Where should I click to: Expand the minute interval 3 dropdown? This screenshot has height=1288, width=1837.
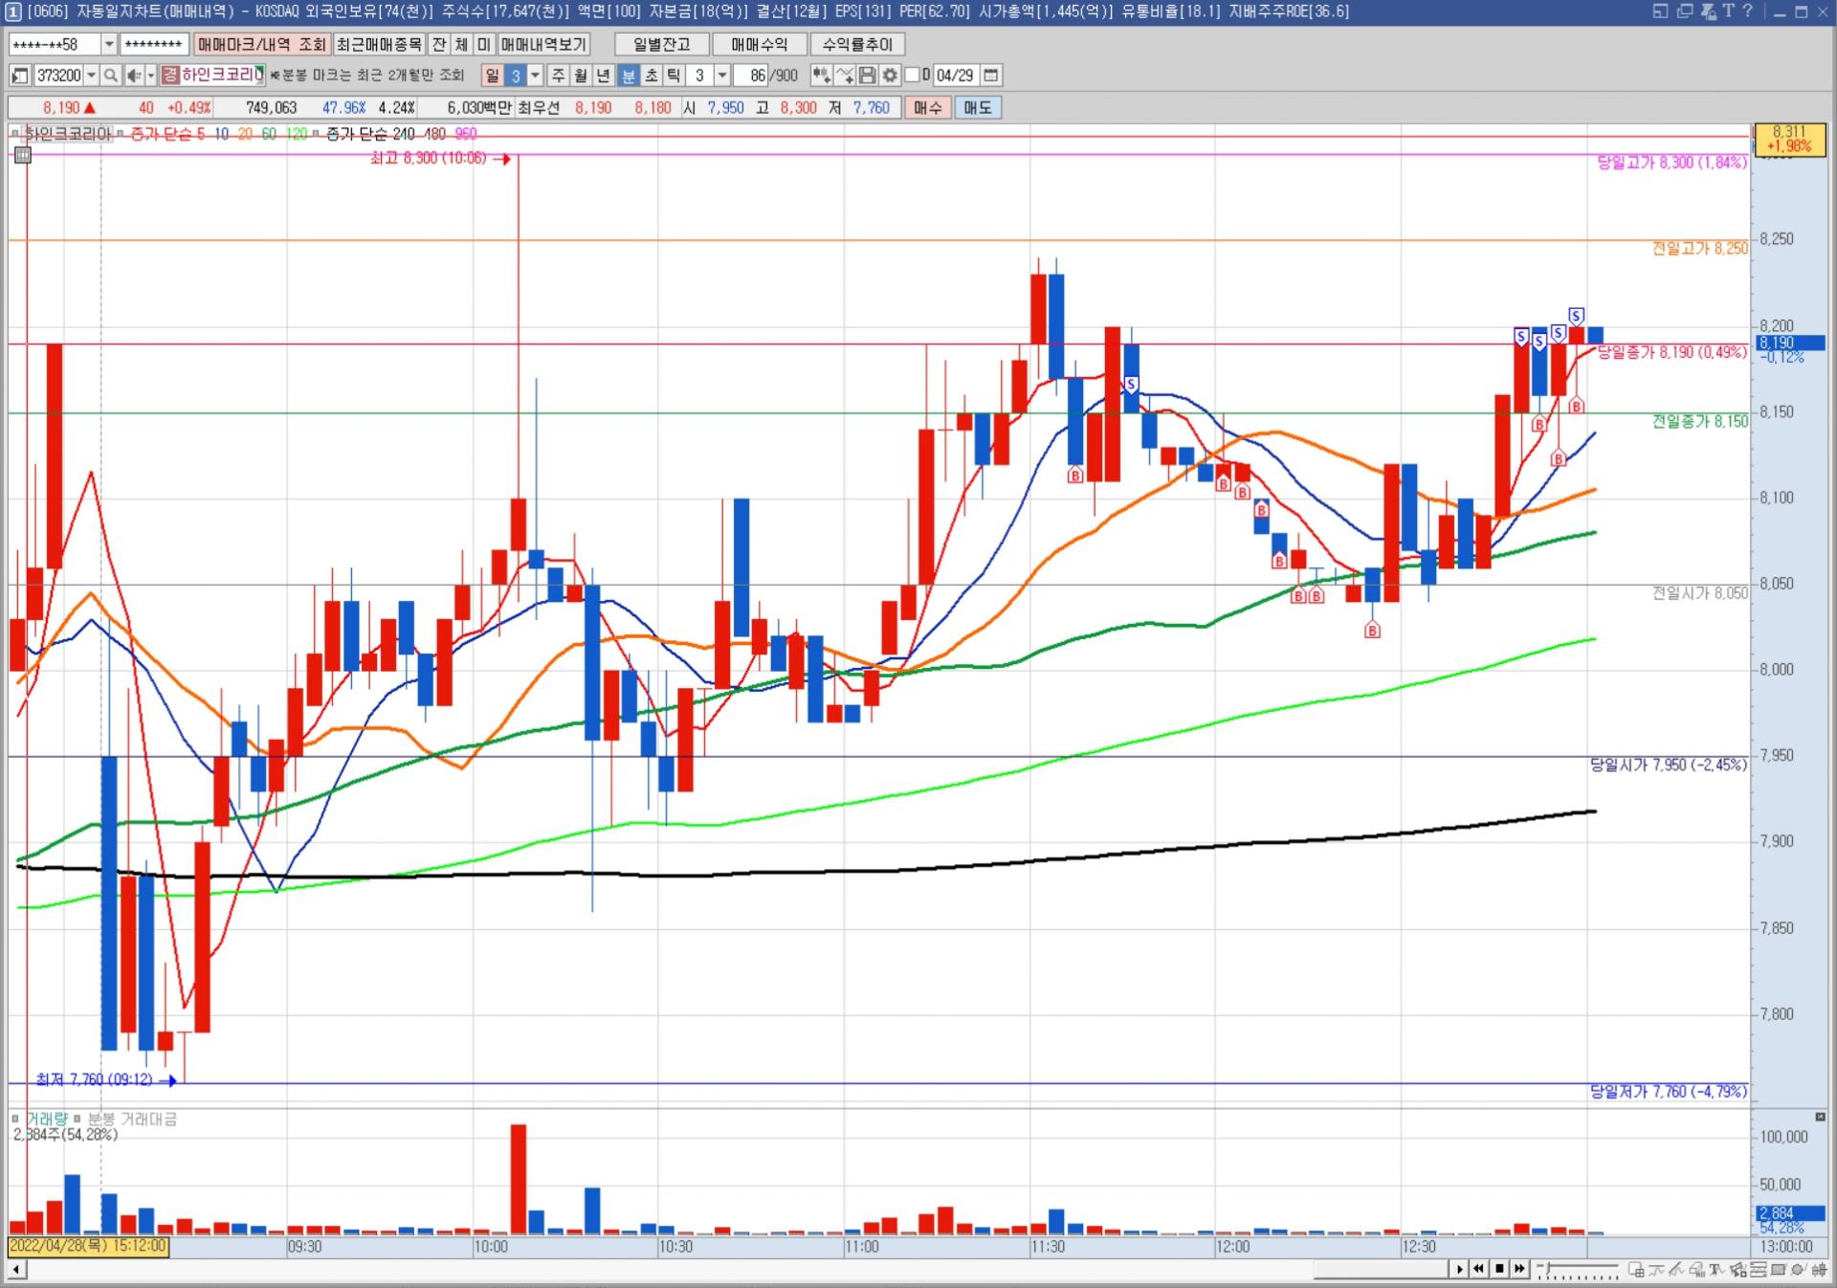(x=722, y=76)
